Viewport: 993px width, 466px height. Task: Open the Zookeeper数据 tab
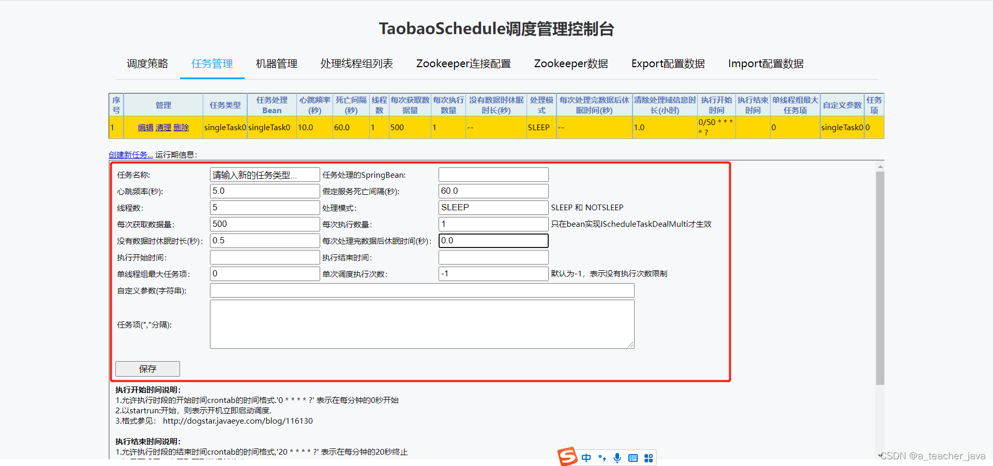point(571,64)
